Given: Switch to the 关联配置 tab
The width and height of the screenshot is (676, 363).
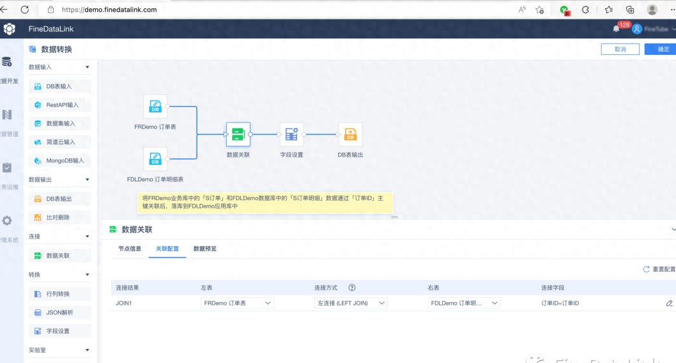Looking at the screenshot, I should click(167, 249).
